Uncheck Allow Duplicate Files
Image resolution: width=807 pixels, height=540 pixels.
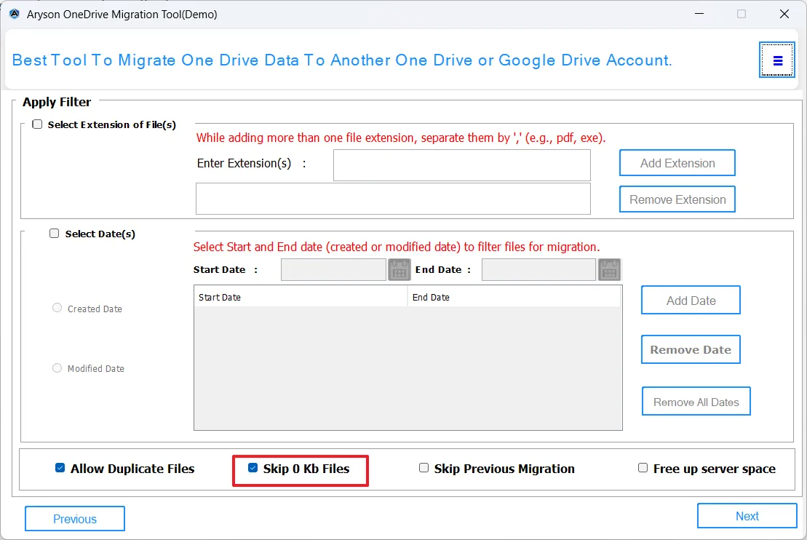click(x=60, y=468)
